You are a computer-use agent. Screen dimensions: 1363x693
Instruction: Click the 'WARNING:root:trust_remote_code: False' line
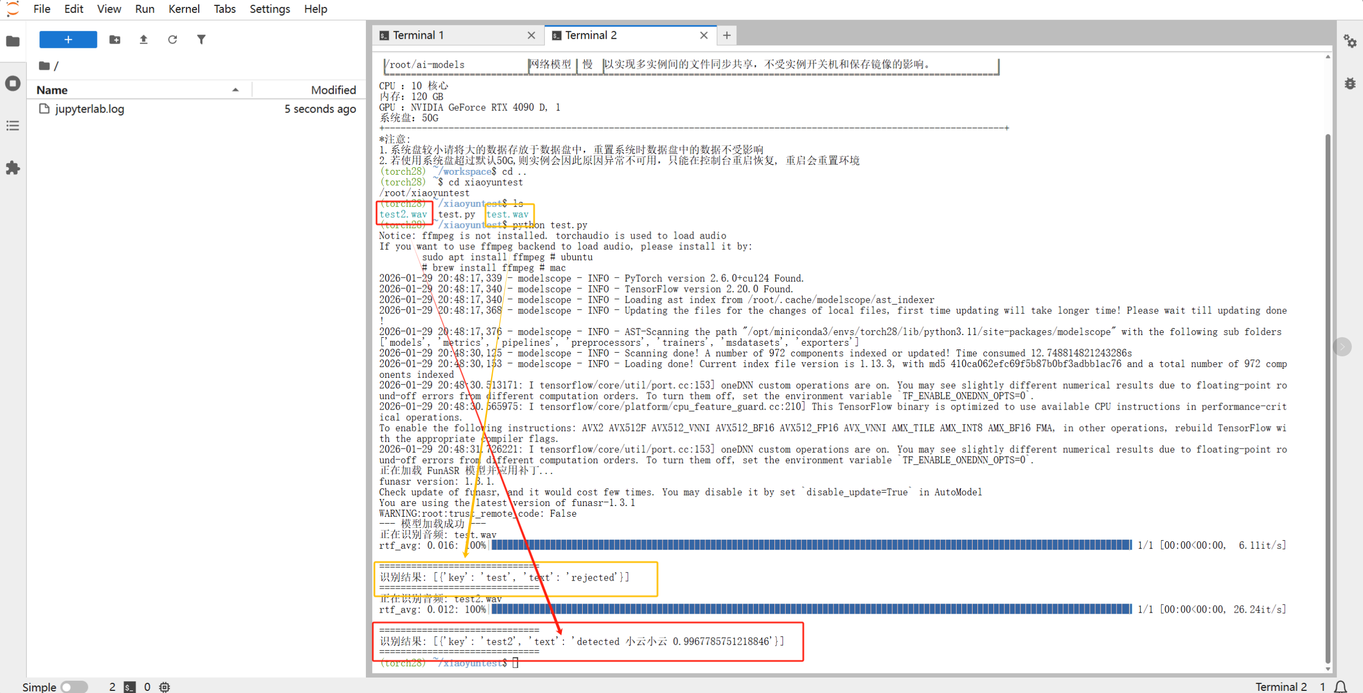coord(478,513)
